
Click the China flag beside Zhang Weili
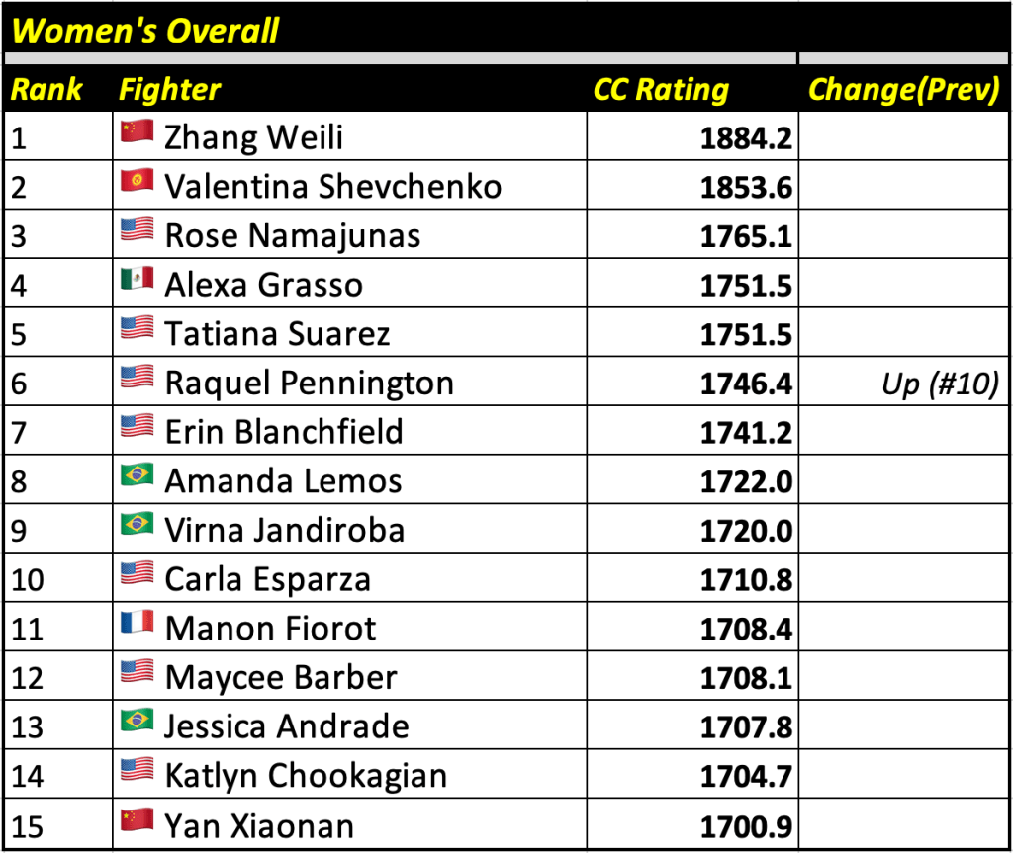pyautogui.click(x=137, y=133)
